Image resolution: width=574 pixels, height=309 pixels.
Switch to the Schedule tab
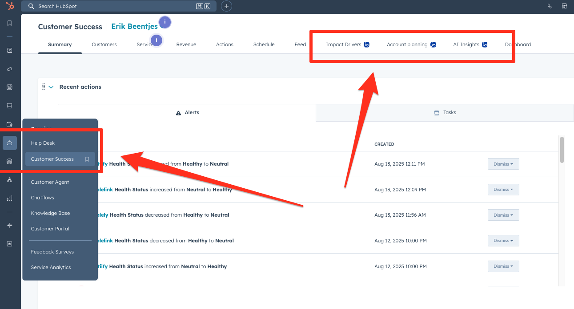[264, 44]
